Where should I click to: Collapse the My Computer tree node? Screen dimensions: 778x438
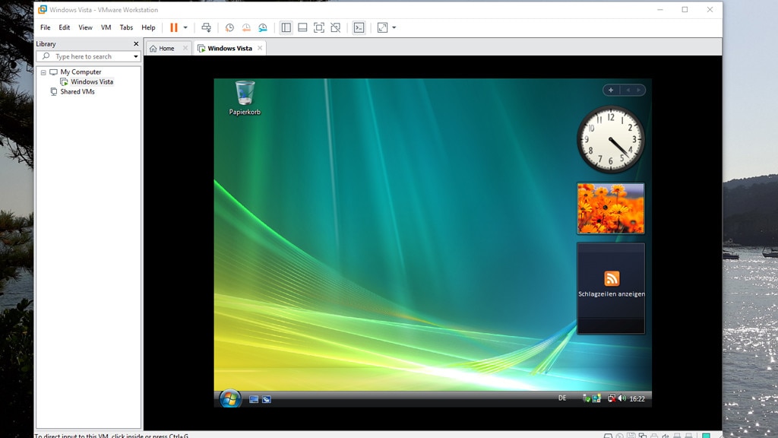tap(43, 72)
